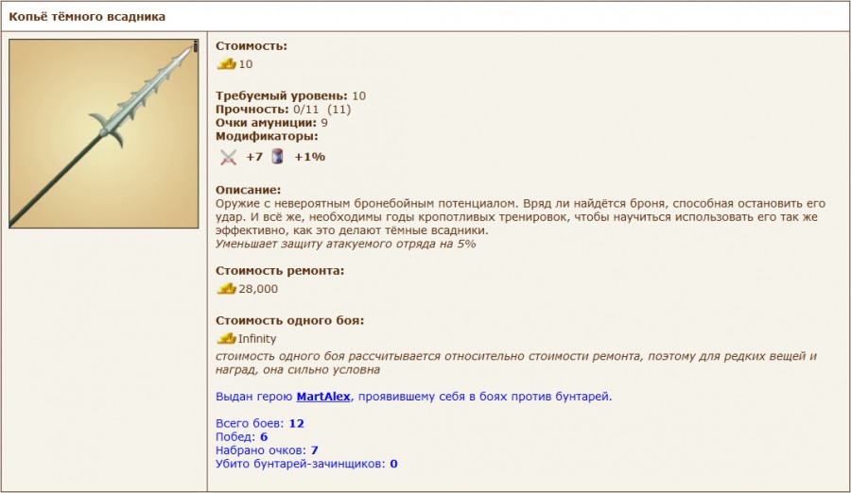Viewport: 851px width, 493px height.
Task: Click the 'Очки амуниции: 9' line
Action: [271, 123]
